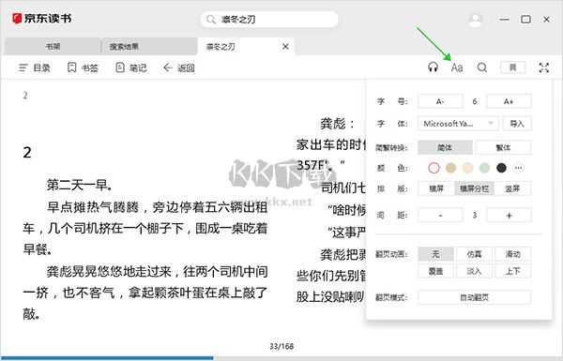This screenshot has width=563, height=361.
Task: Choose the white background color swatch
Action: 434,168
